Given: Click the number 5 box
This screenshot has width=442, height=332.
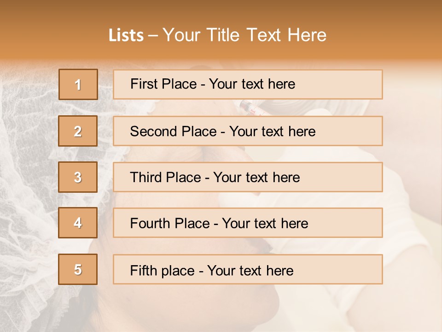Looking at the screenshot, I should click(78, 269).
